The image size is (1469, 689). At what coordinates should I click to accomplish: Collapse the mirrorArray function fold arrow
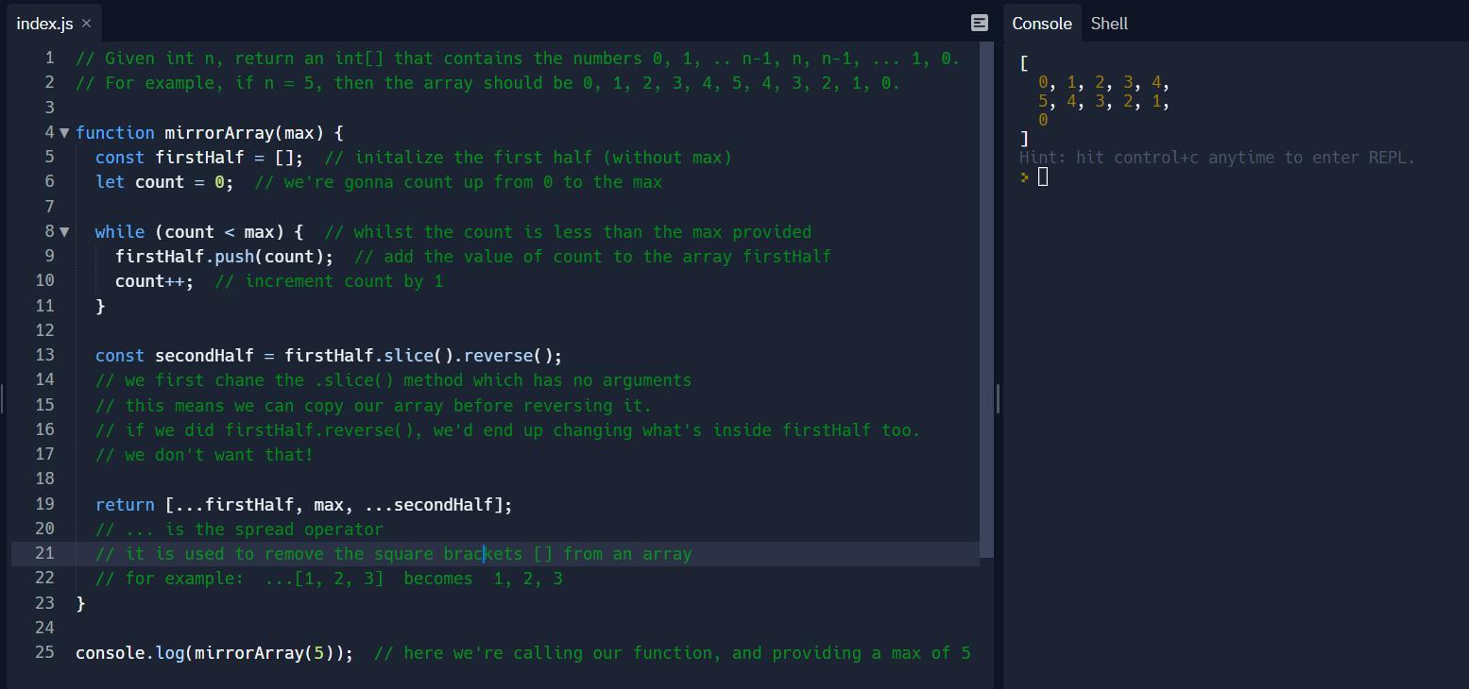click(64, 133)
